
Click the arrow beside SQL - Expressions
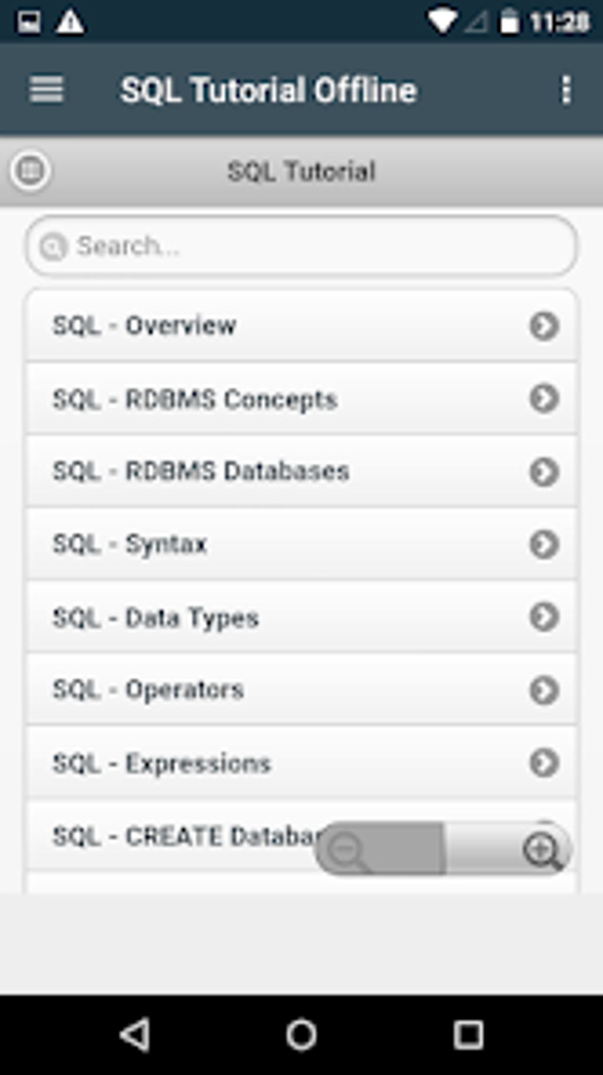(x=544, y=763)
